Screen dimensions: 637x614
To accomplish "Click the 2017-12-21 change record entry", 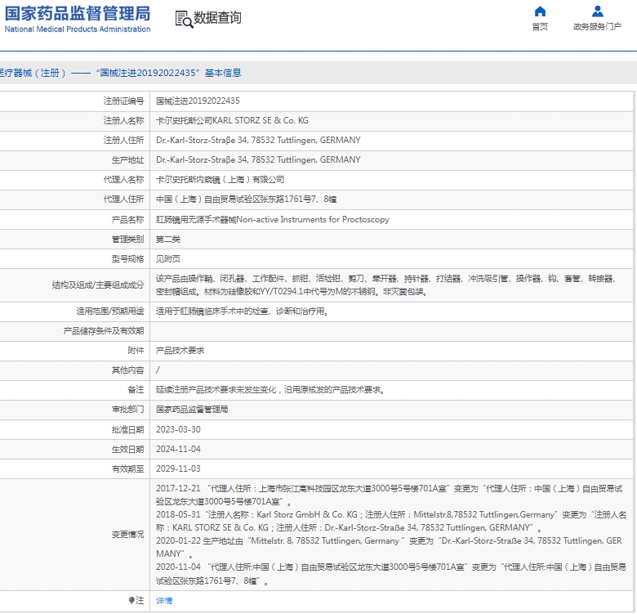I will (x=390, y=495).
